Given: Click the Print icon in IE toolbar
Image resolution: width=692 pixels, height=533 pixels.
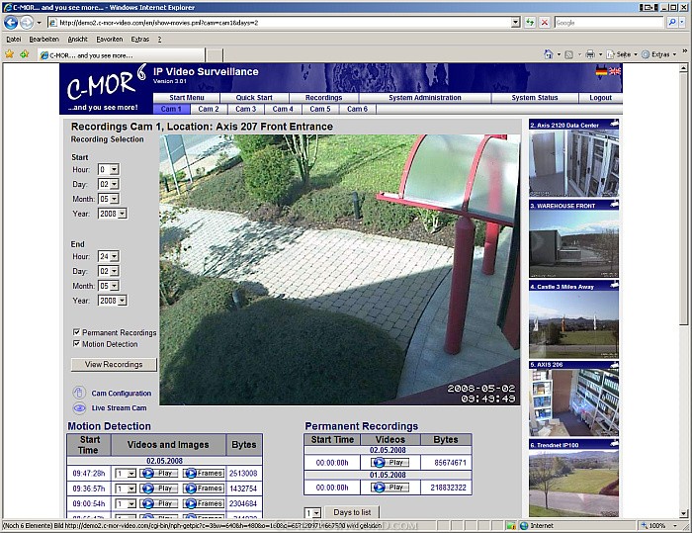Looking at the screenshot, I should (590, 54).
